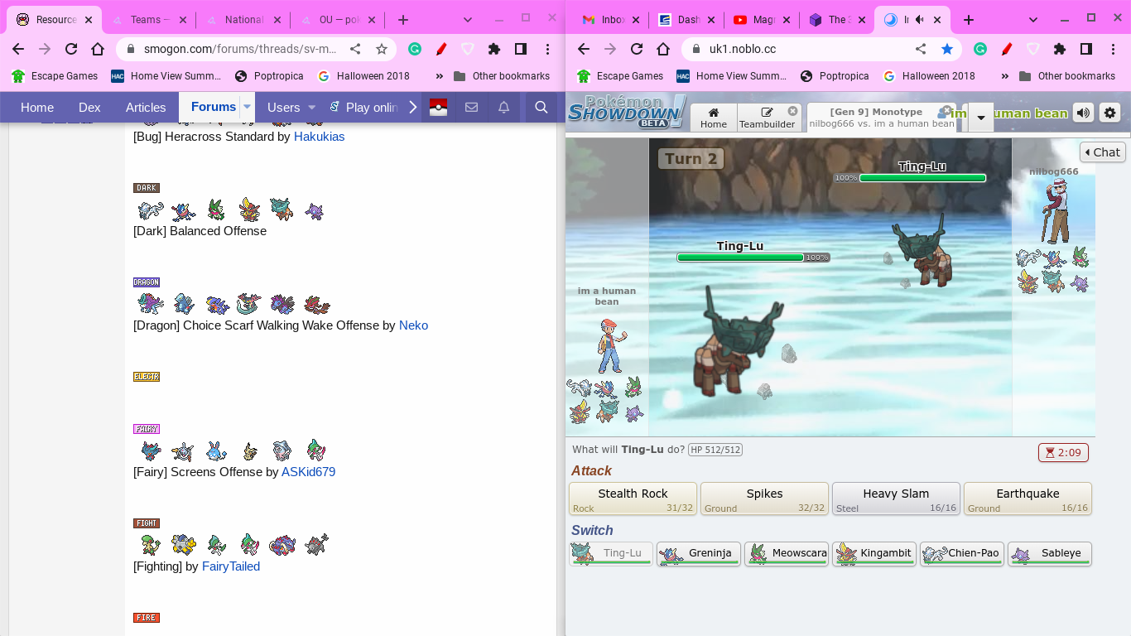Open Articles in Smogon navigation
Image resolution: width=1131 pixels, height=636 pixels.
pyautogui.click(x=146, y=107)
